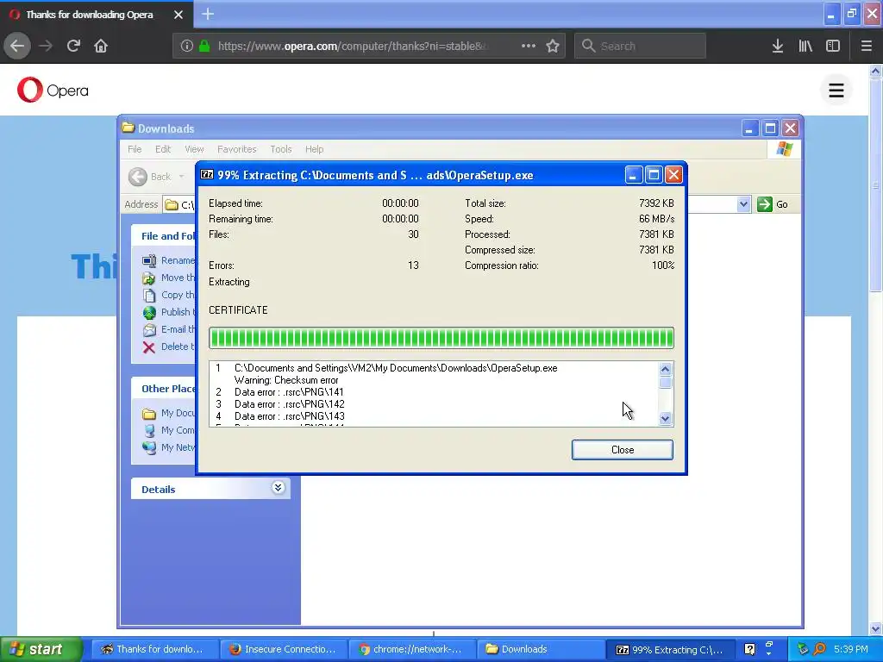Show site information icon in address bar
The height and width of the screenshot is (662, 883).
pyautogui.click(x=186, y=46)
